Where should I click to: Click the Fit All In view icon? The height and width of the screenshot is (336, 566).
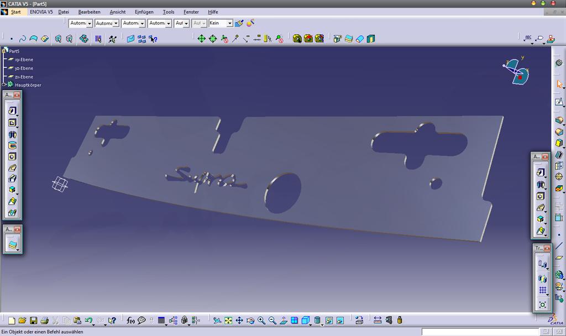pyautogui.click(x=228, y=320)
